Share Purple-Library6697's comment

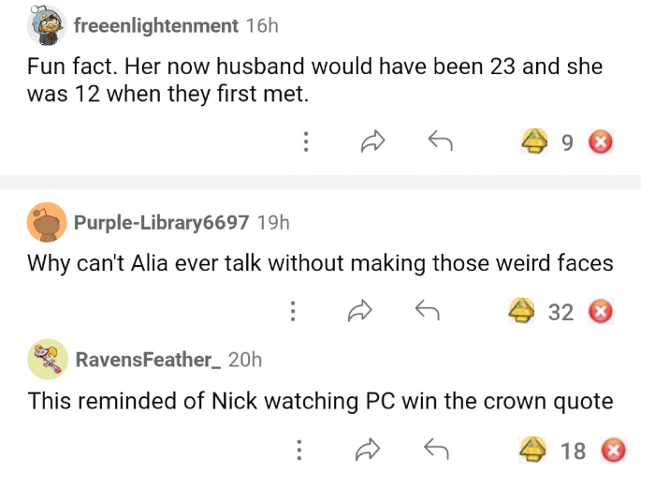[360, 311]
